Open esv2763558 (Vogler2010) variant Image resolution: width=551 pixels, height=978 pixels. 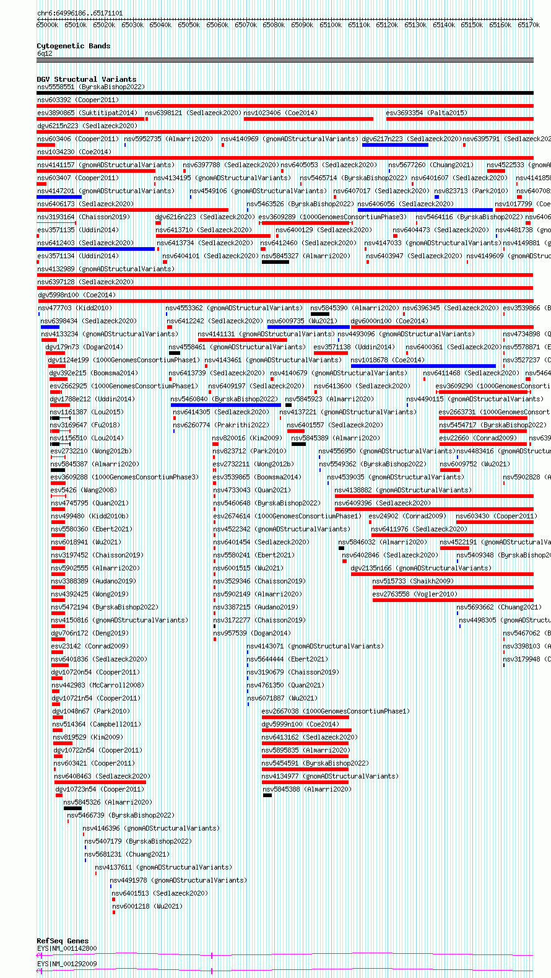point(415,594)
